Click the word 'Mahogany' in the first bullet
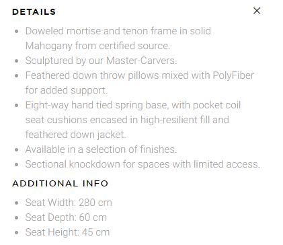The height and width of the screenshot is (245, 283). tap(48, 46)
